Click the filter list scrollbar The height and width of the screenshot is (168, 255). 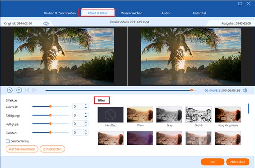[249, 108]
